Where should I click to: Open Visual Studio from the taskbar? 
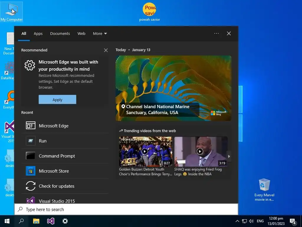click(51, 221)
